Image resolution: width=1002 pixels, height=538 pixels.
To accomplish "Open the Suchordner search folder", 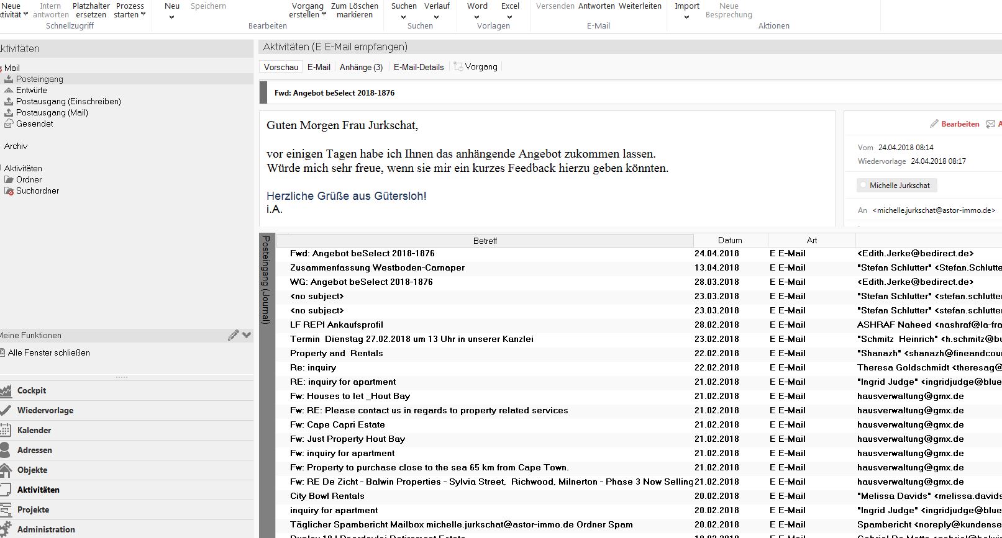I will point(37,191).
